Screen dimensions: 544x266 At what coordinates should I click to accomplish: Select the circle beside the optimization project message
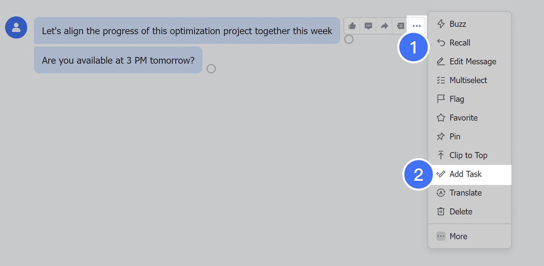point(348,39)
